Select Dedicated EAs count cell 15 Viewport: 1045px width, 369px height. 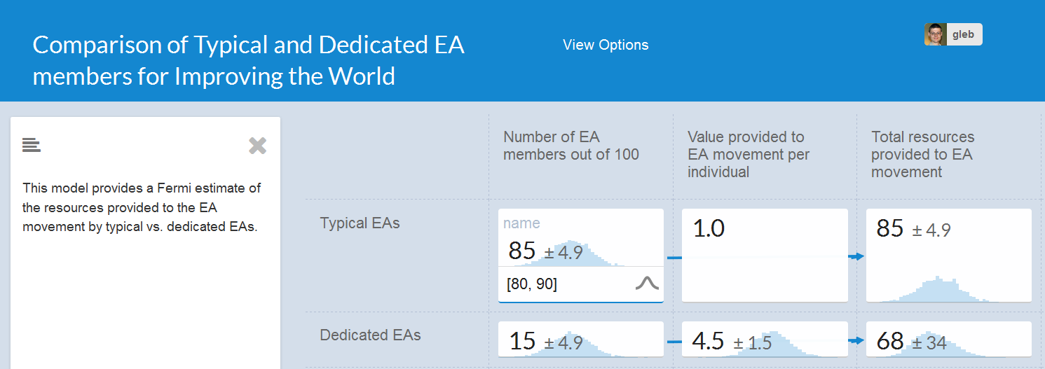[580, 340]
